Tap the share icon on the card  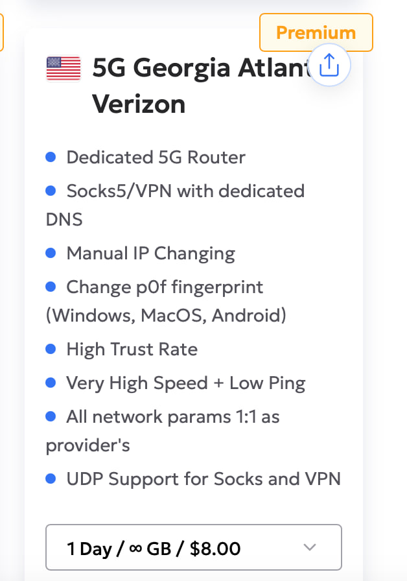(x=330, y=65)
